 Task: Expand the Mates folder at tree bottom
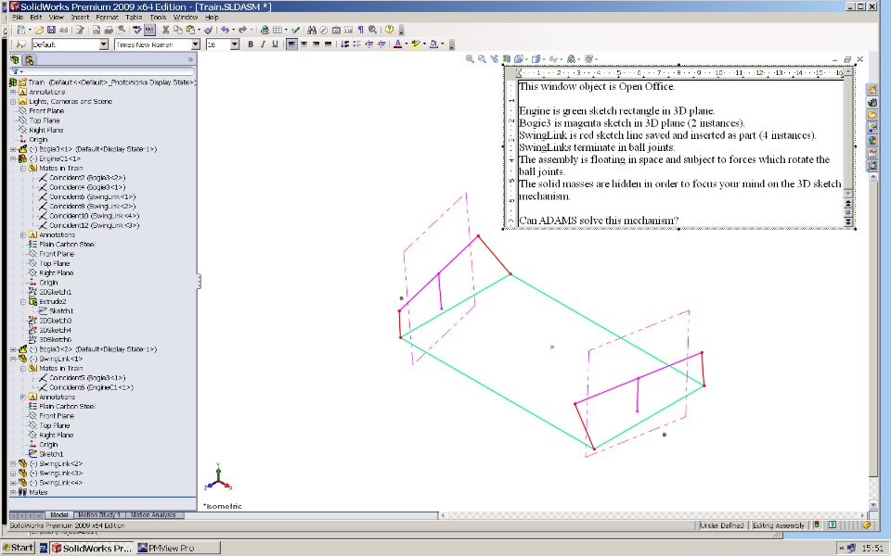13,492
